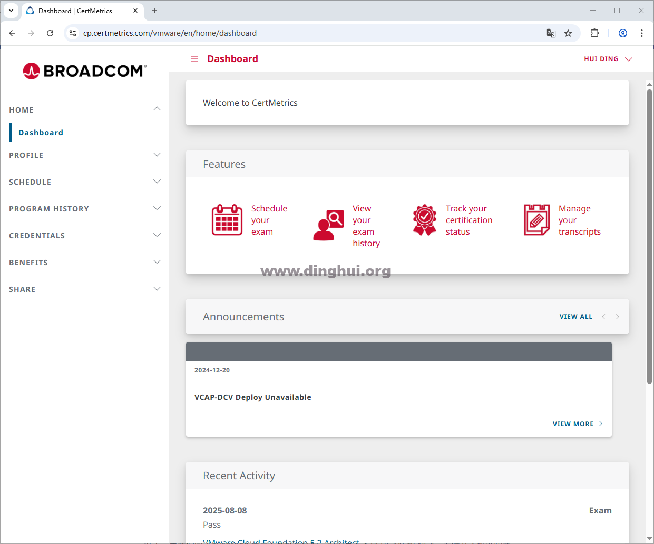The height and width of the screenshot is (544, 654).
Task: Click the page vertical scrollbar thumb
Action: (649, 237)
